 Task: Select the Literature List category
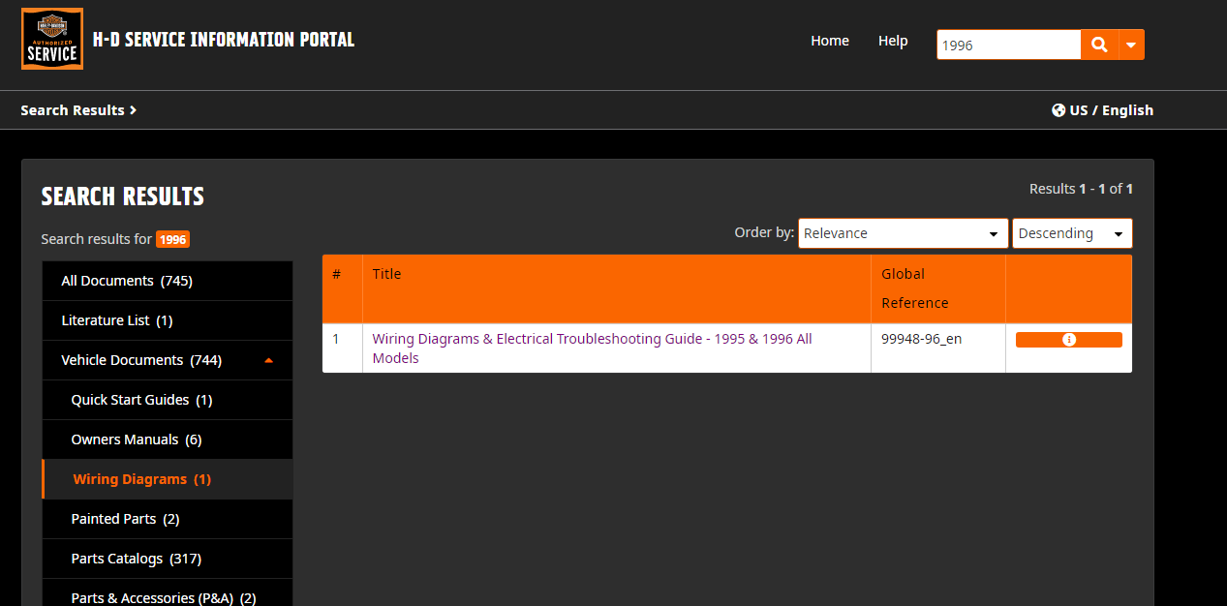[x=116, y=320]
